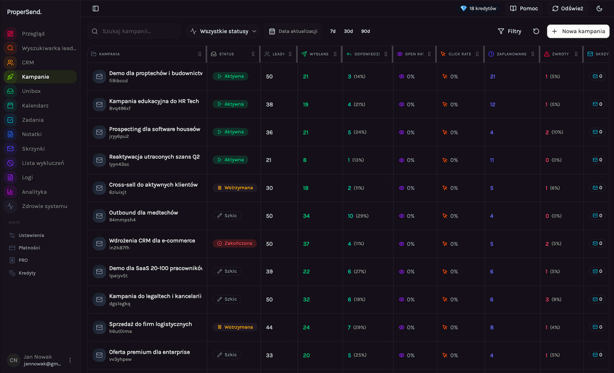Focus the Szukaj kampanii search field
This screenshot has width=614, height=373.
(x=134, y=31)
